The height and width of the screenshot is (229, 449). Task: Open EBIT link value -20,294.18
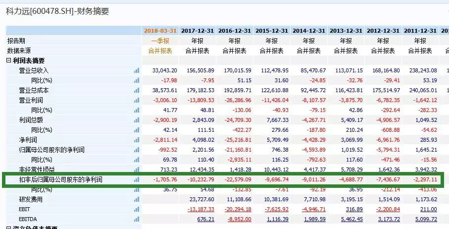pyautogui.click(x=238, y=210)
